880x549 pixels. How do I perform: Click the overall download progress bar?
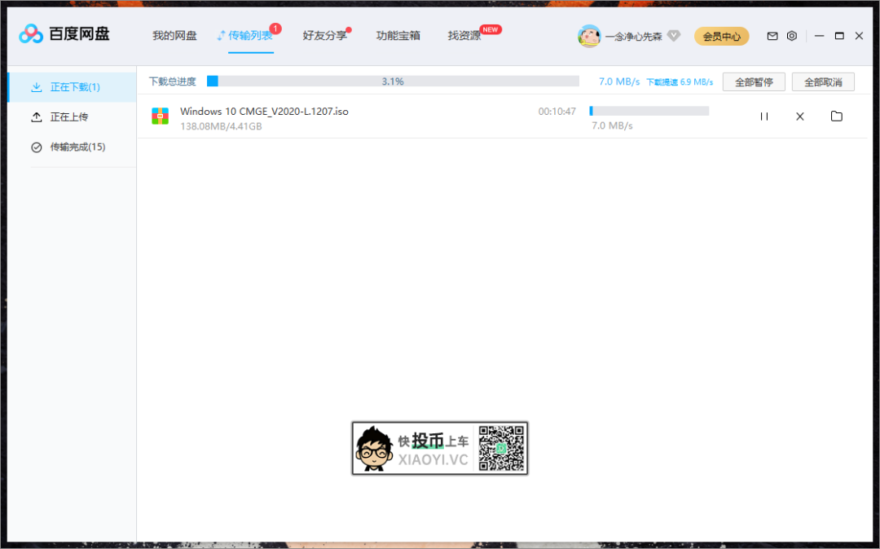pyautogui.click(x=393, y=81)
